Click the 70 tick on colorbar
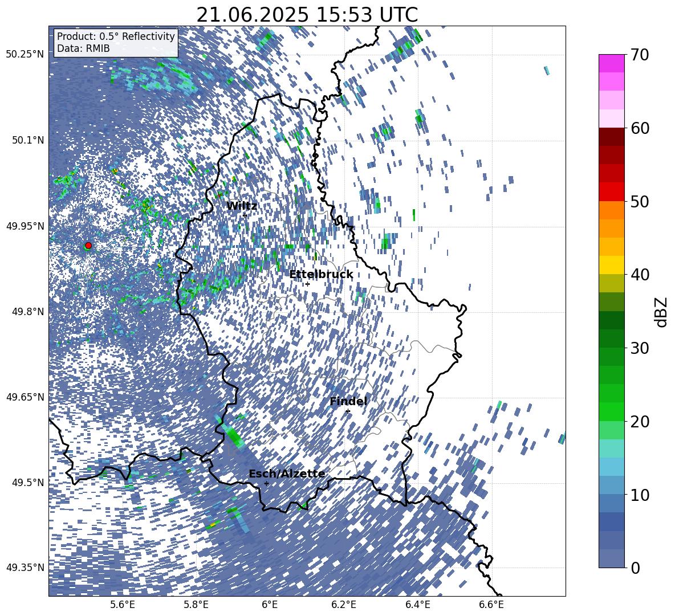 click(x=639, y=55)
